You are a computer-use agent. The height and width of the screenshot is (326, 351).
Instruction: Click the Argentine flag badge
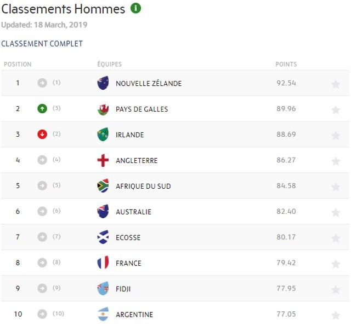coord(103,314)
